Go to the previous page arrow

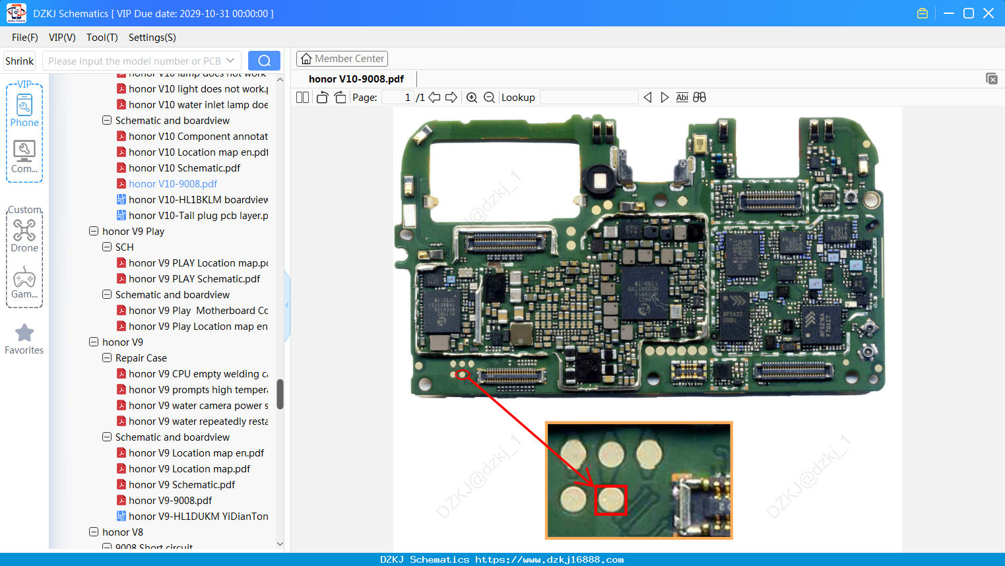[x=434, y=98]
